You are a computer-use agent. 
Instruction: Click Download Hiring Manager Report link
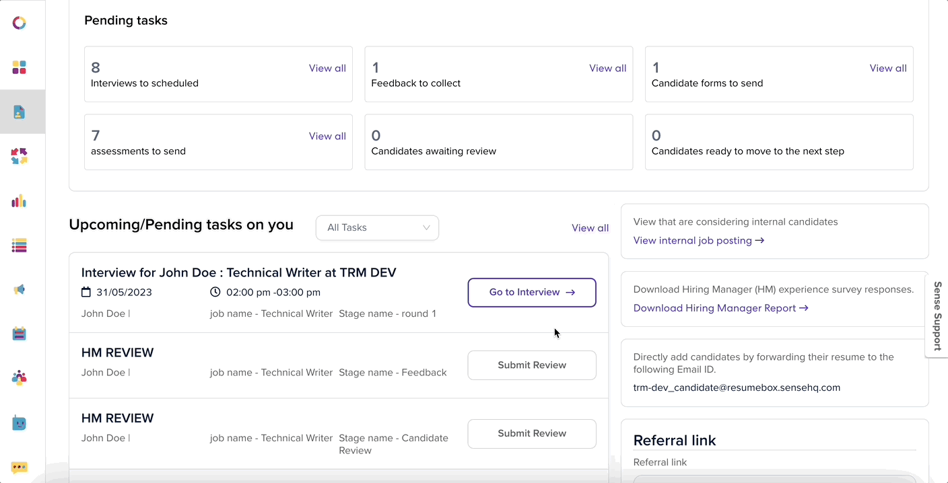720,308
